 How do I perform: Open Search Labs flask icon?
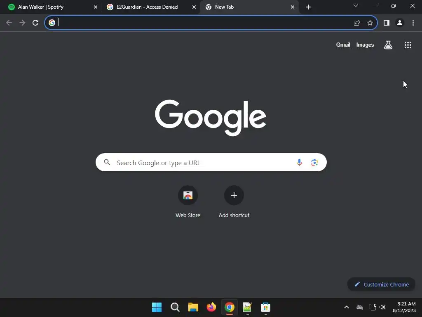388,45
